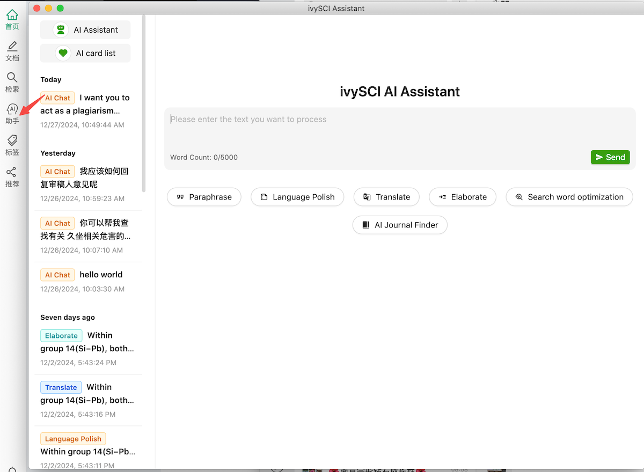Choose Search word optimization
Viewport: 644px width, 472px height.
point(569,197)
